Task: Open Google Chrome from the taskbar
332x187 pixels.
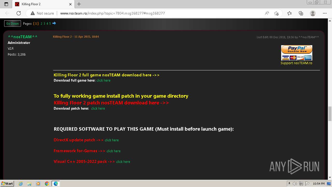Action: (47, 184)
